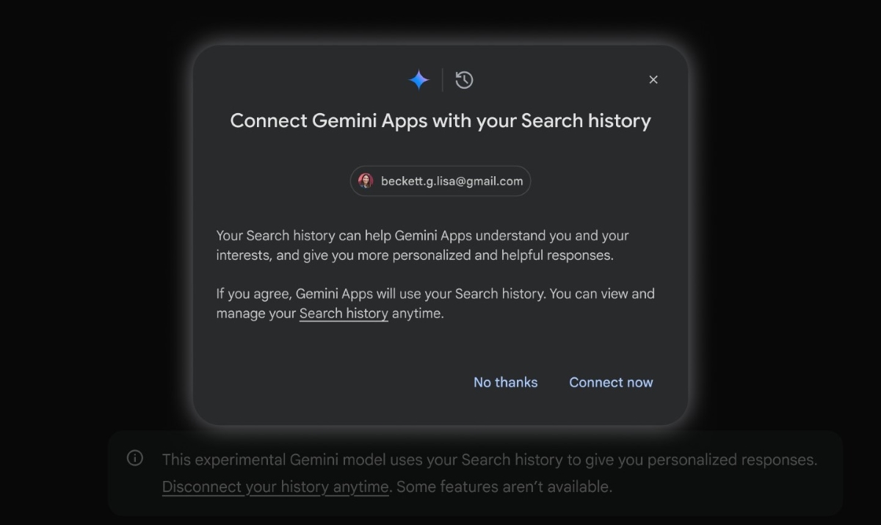Click the account profile avatar picture
Viewport: 881px width, 525px height.
pyautogui.click(x=366, y=181)
